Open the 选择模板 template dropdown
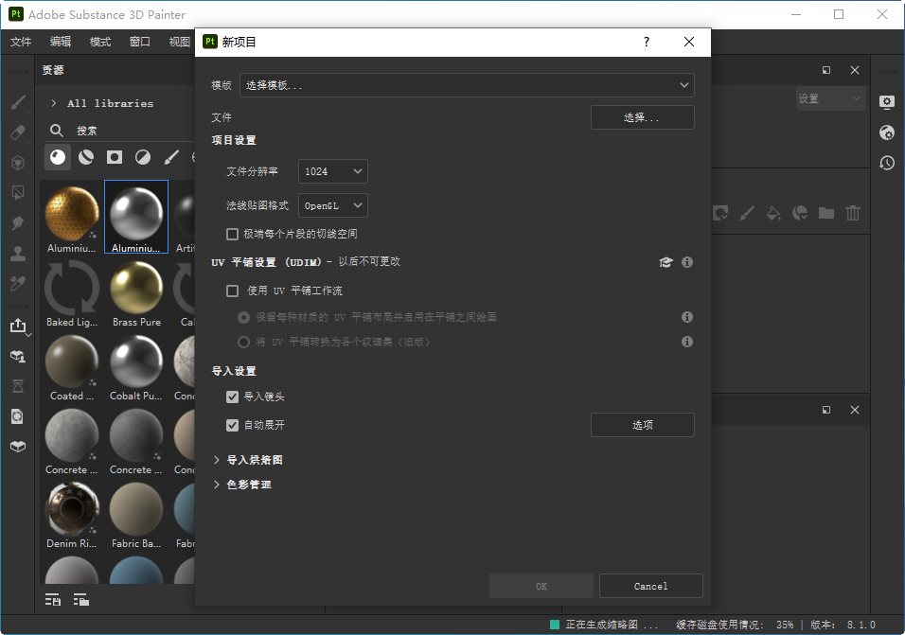Image resolution: width=905 pixels, height=635 pixels. click(467, 85)
